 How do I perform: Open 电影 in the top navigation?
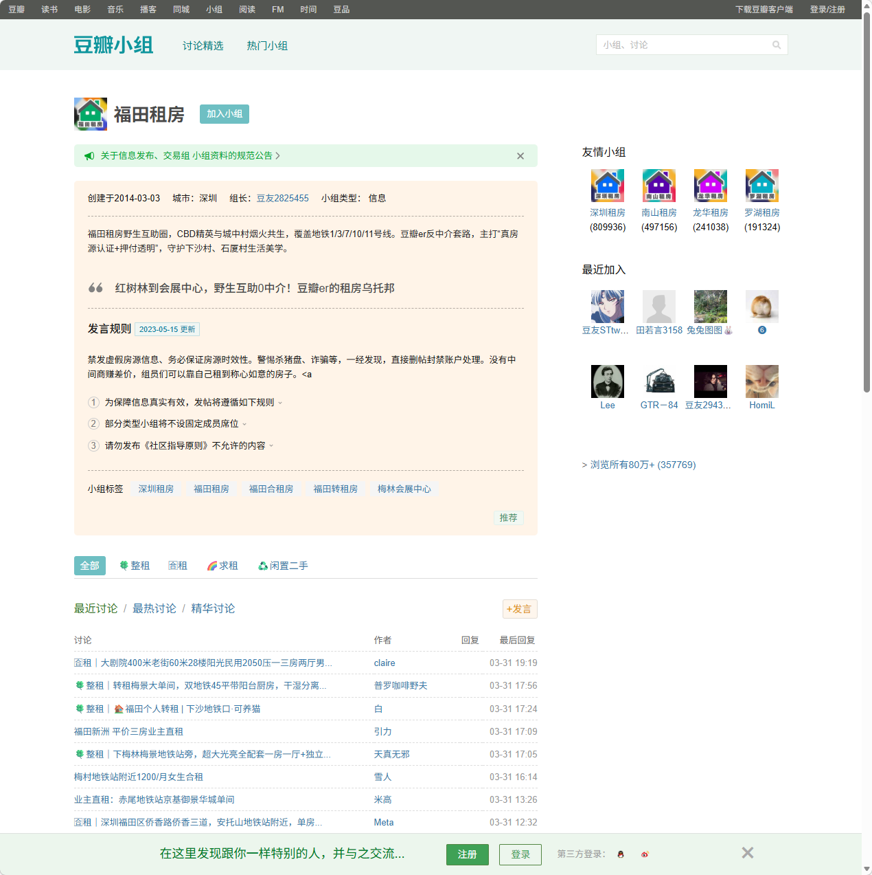[x=82, y=10]
